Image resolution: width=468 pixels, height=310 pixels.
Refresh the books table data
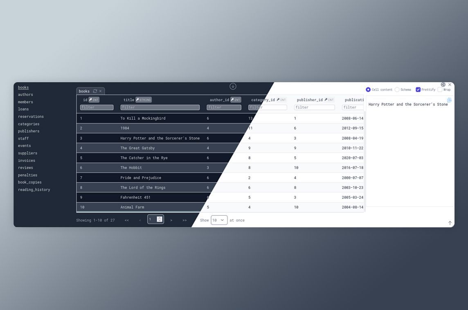point(95,91)
